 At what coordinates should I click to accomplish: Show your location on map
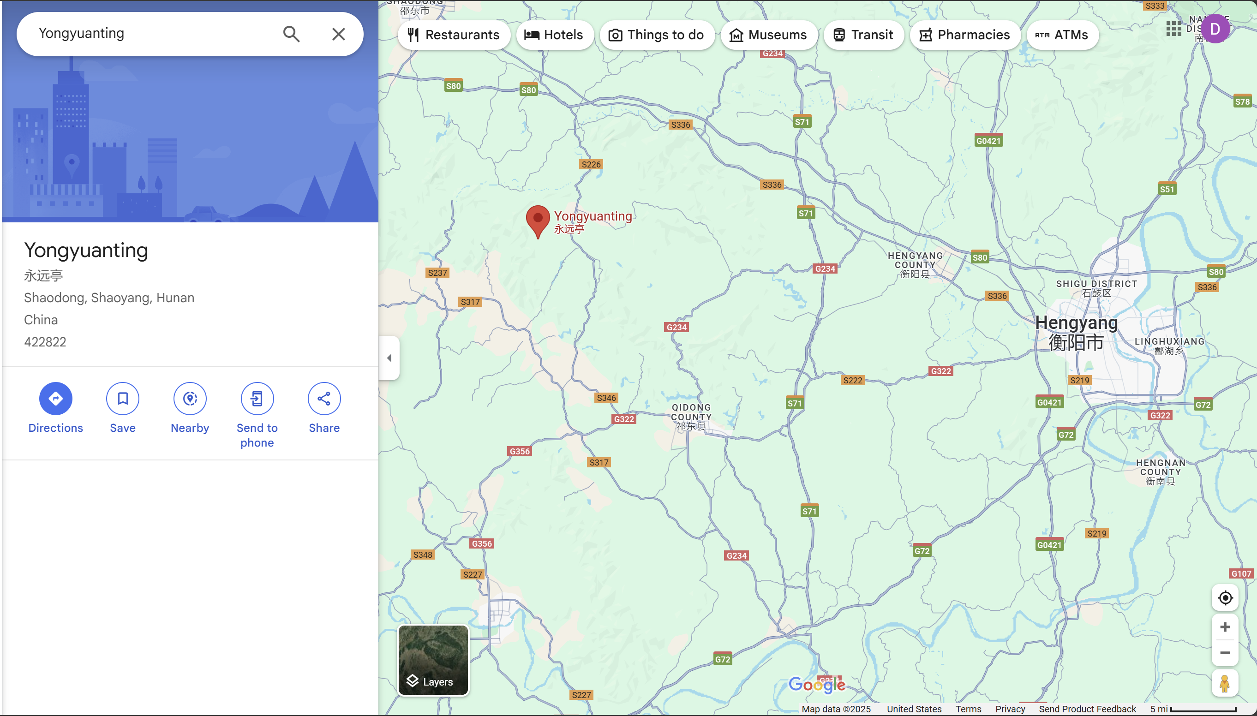[1225, 598]
